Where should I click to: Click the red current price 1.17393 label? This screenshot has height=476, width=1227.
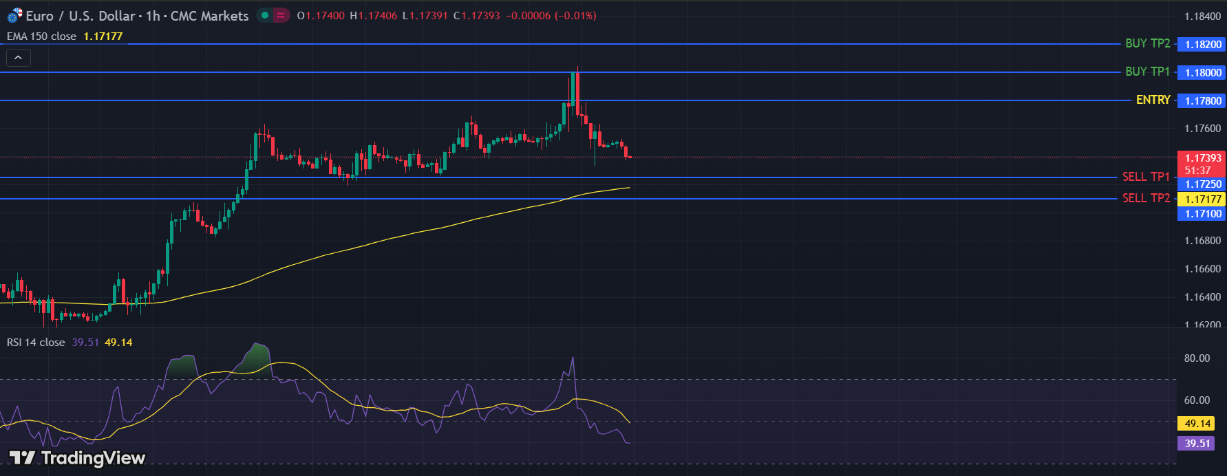pyautogui.click(x=1202, y=158)
